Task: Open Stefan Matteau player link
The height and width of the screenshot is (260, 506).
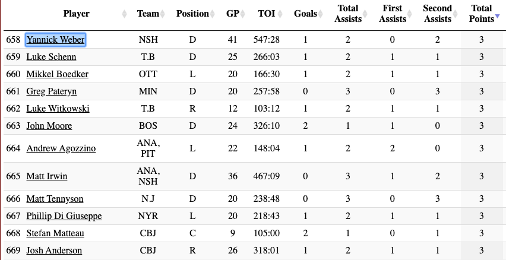Action: click(55, 233)
